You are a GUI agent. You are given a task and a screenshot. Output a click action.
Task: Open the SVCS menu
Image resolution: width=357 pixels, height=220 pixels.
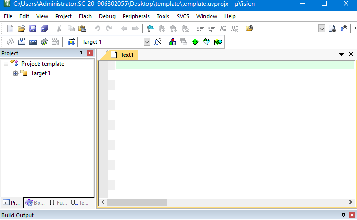183,16
